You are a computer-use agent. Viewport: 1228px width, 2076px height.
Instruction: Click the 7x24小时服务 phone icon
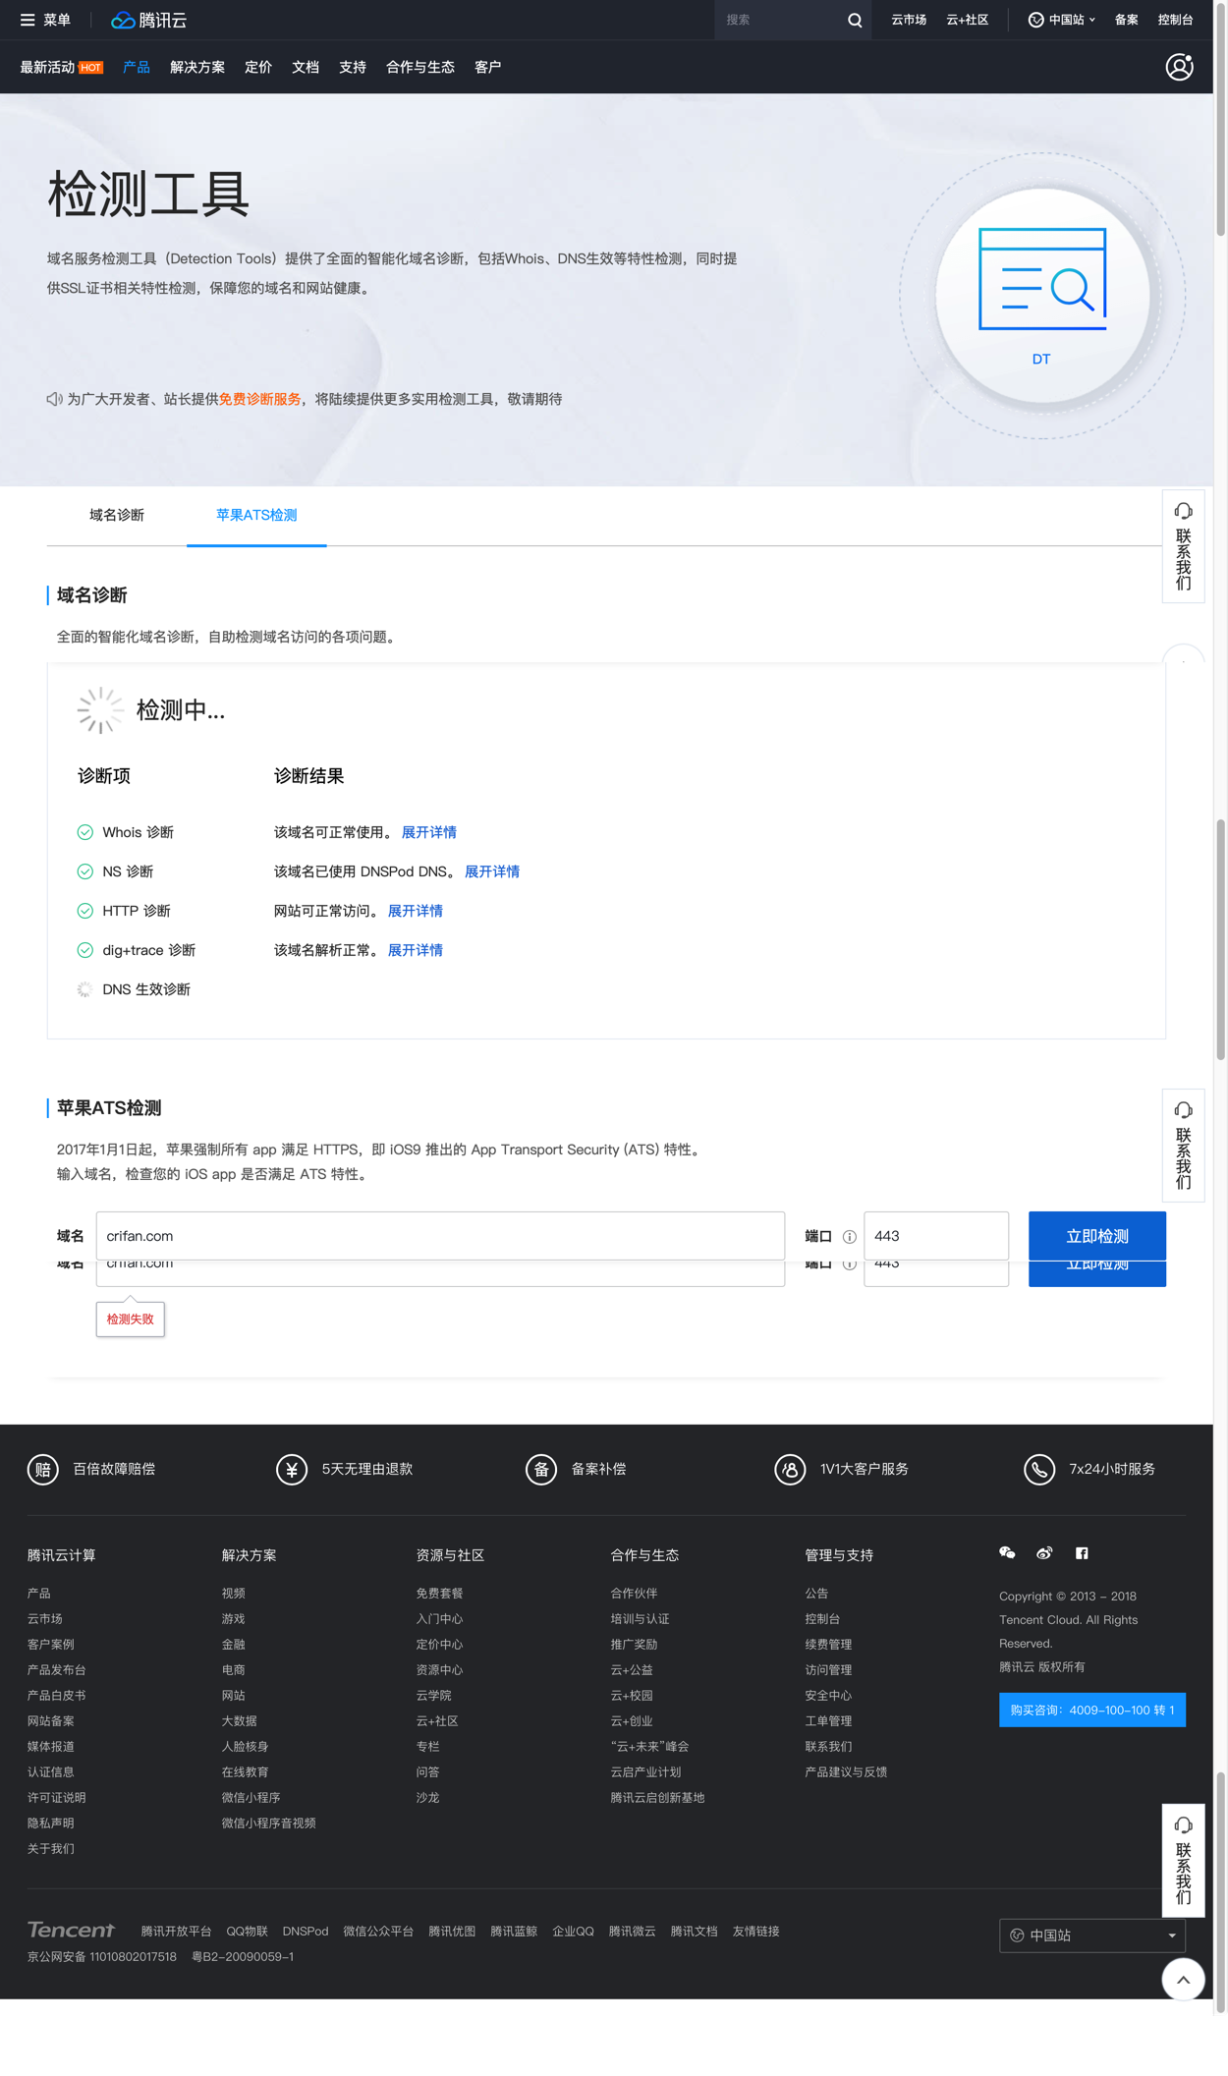tap(1039, 1469)
